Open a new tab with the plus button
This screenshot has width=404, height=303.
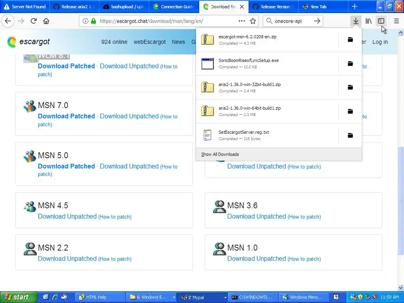[355, 6]
